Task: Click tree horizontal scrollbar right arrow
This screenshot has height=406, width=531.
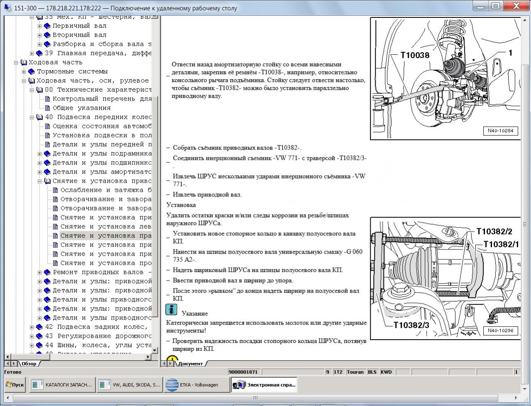Action: (149, 356)
